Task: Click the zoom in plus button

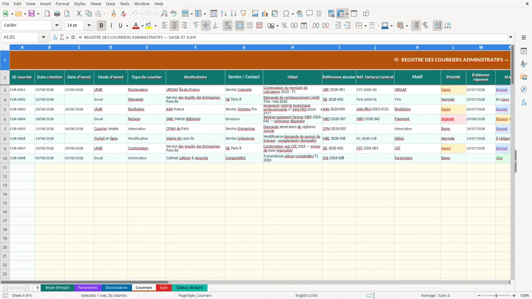Action: (514, 295)
